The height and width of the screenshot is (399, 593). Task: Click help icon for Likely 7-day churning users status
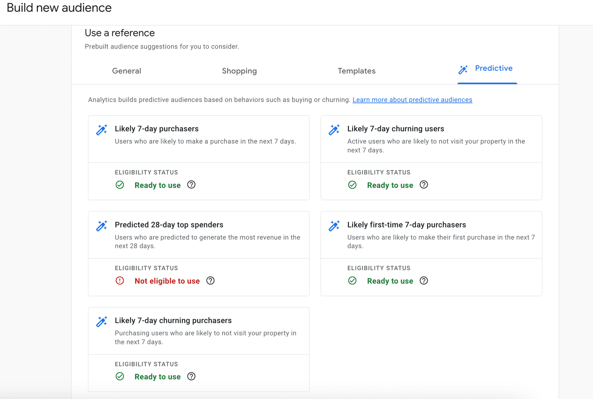(424, 185)
